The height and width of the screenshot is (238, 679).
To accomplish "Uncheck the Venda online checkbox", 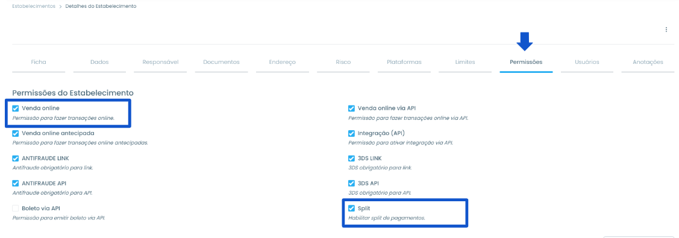I will pyautogui.click(x=16, y=108).
